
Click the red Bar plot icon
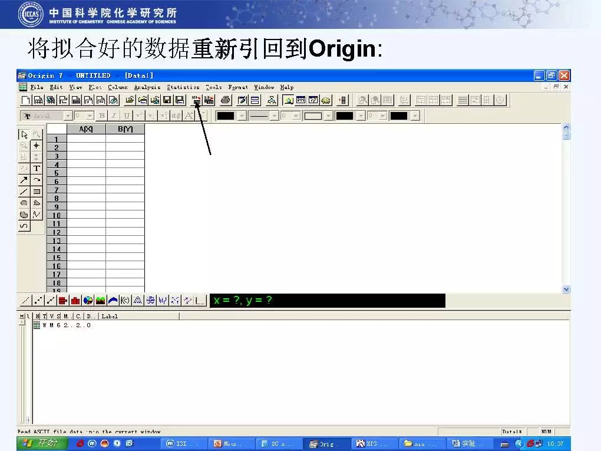[x=63, y=301]
